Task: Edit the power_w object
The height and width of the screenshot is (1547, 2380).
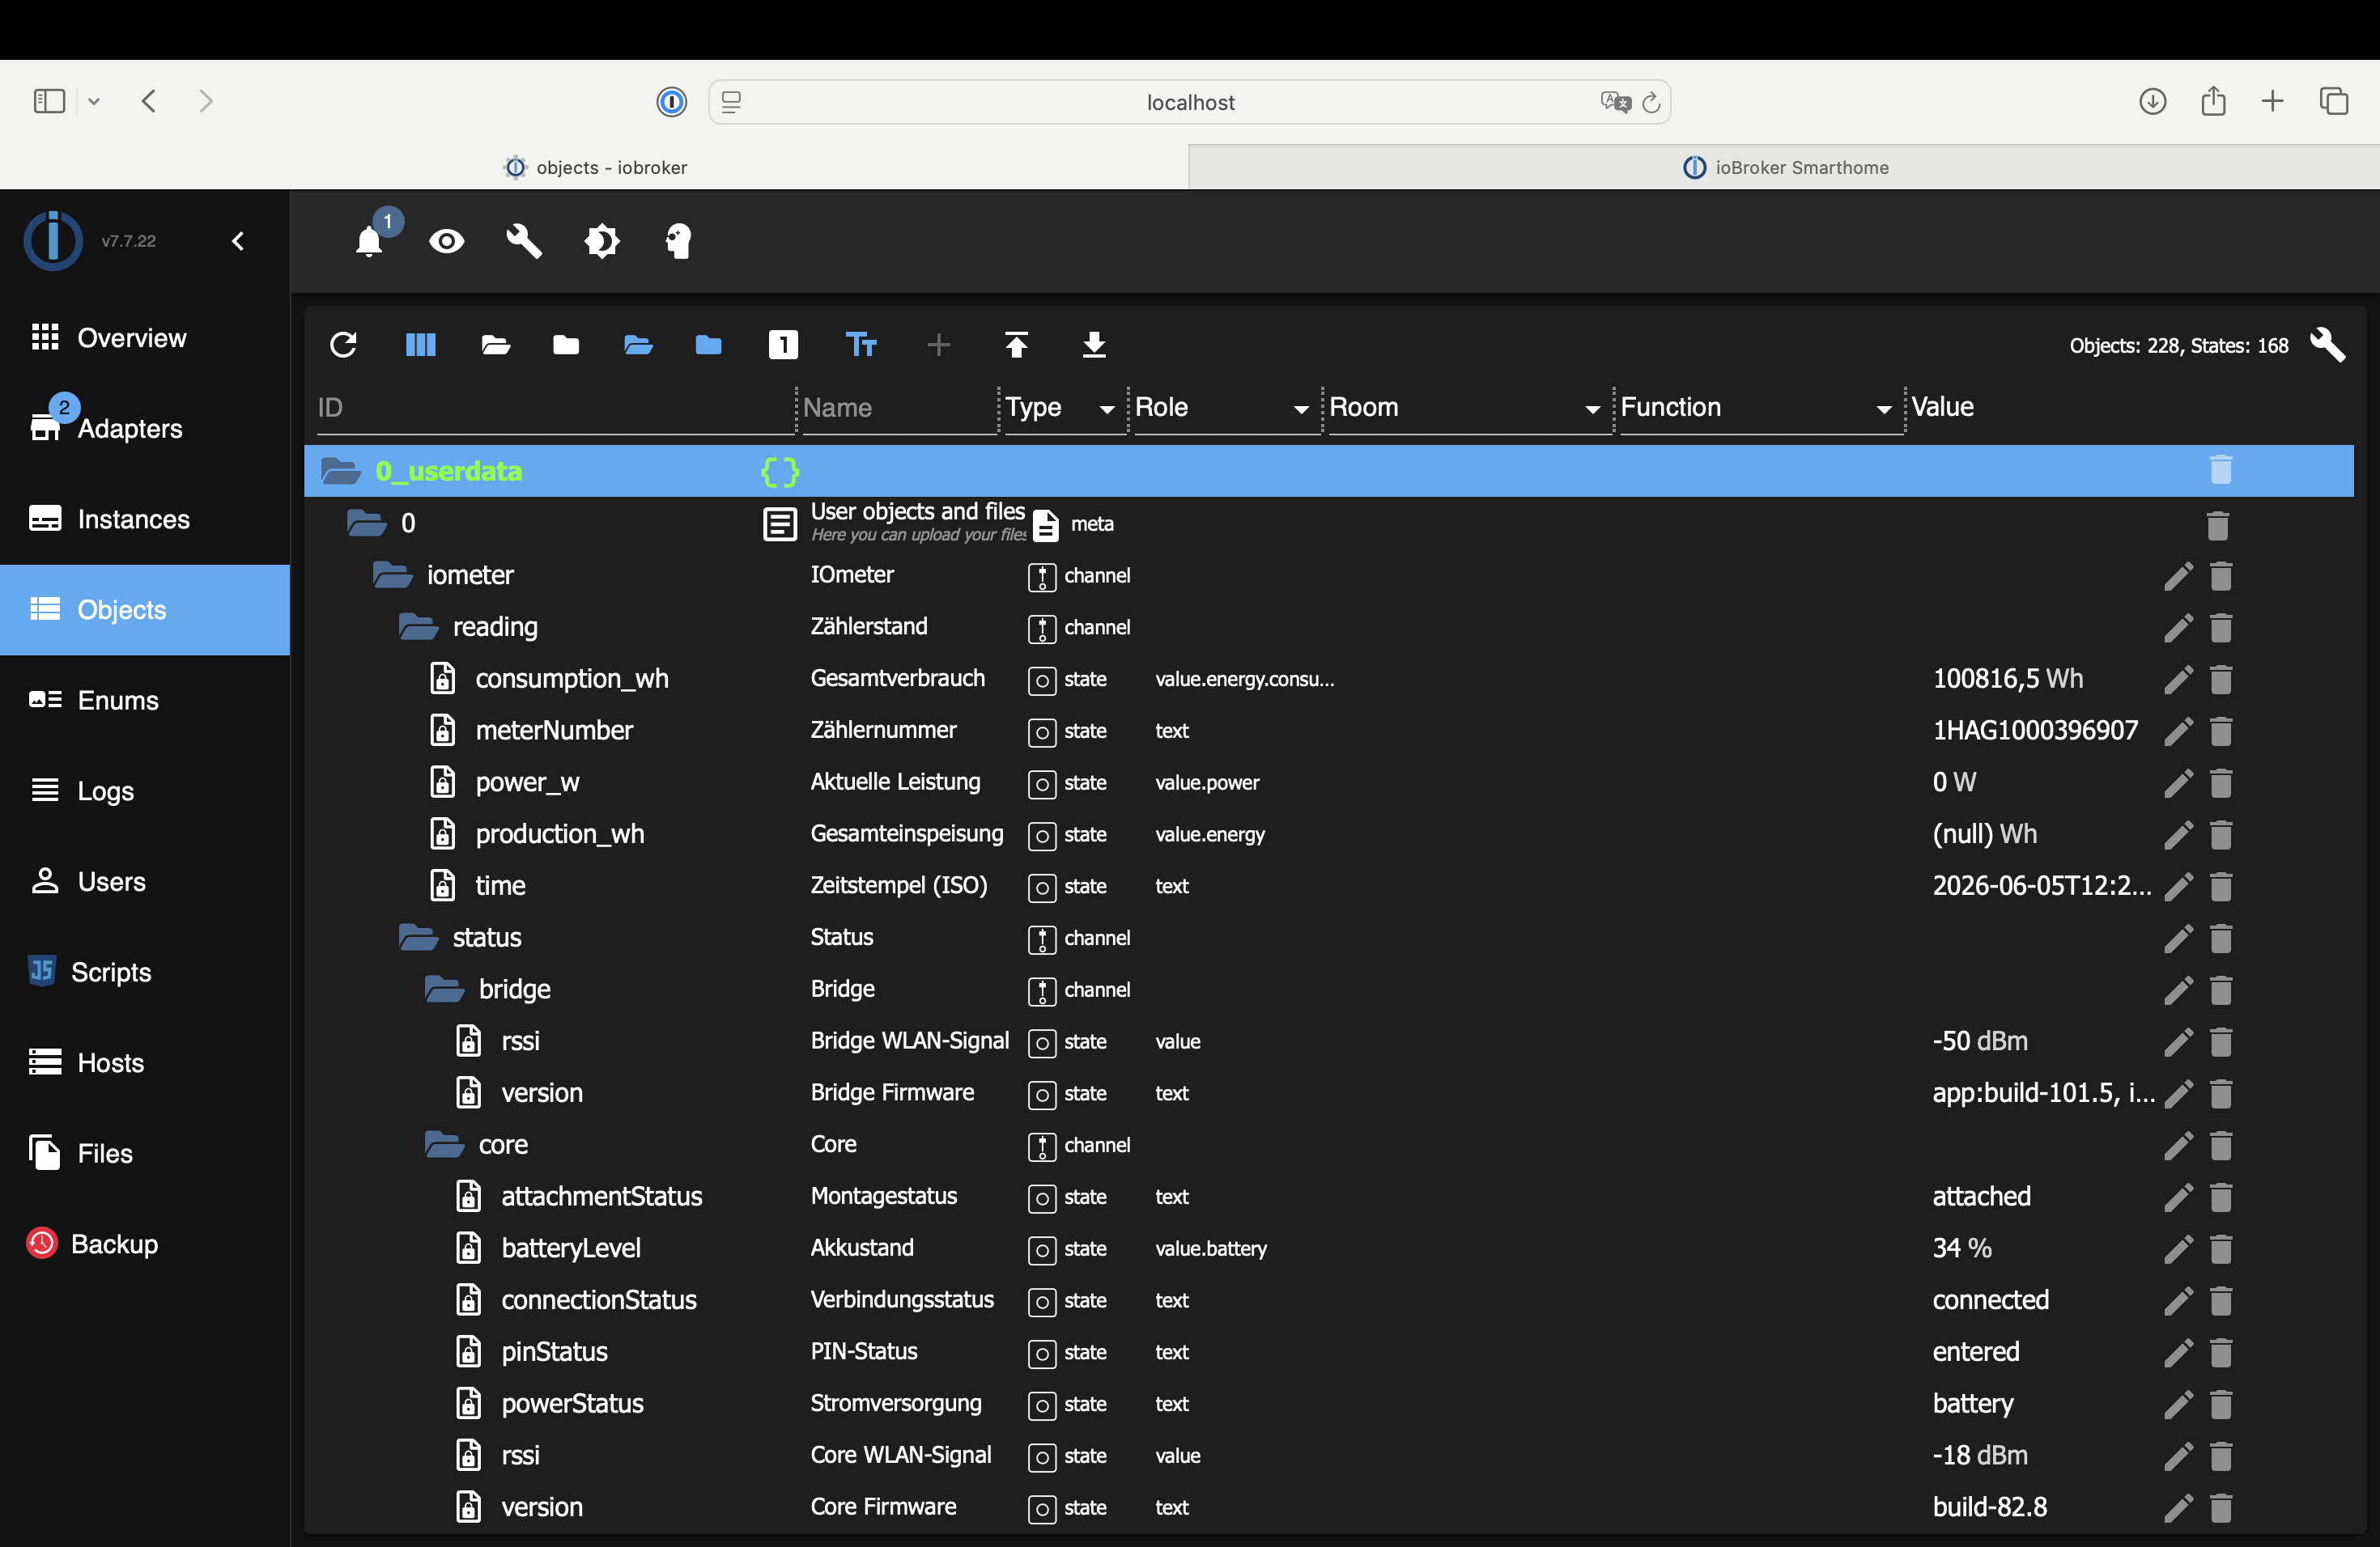Action: click(2178, 783)
